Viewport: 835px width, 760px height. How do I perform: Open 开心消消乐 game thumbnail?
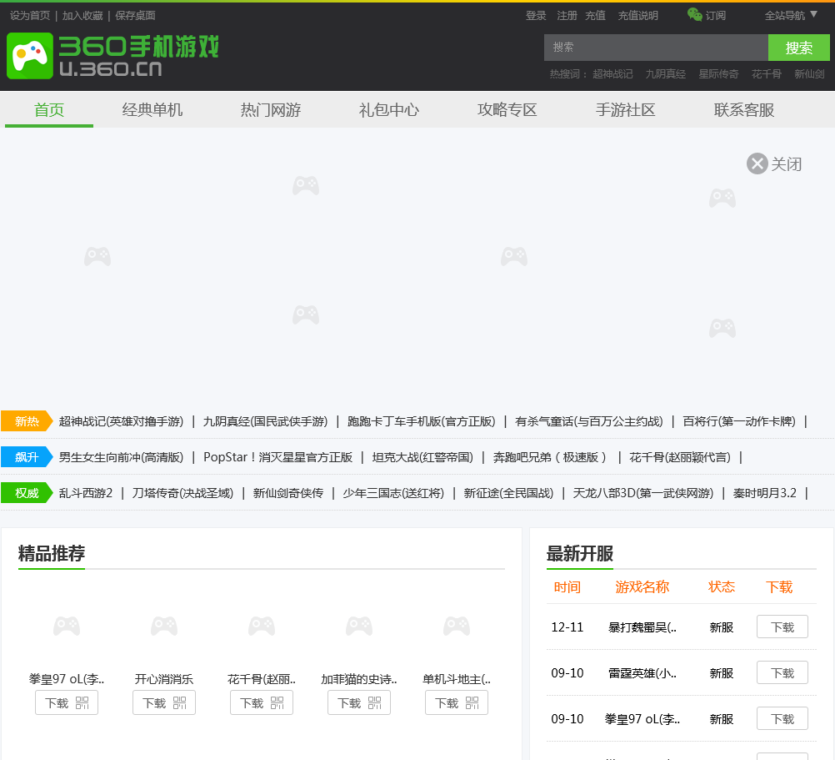164,627
